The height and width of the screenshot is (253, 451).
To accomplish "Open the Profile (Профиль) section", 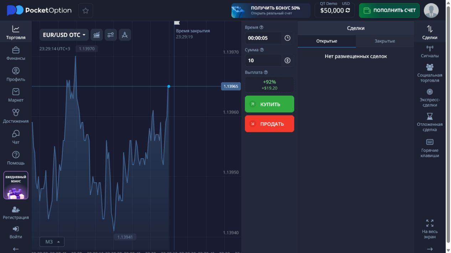I will [x=16, y=74].
